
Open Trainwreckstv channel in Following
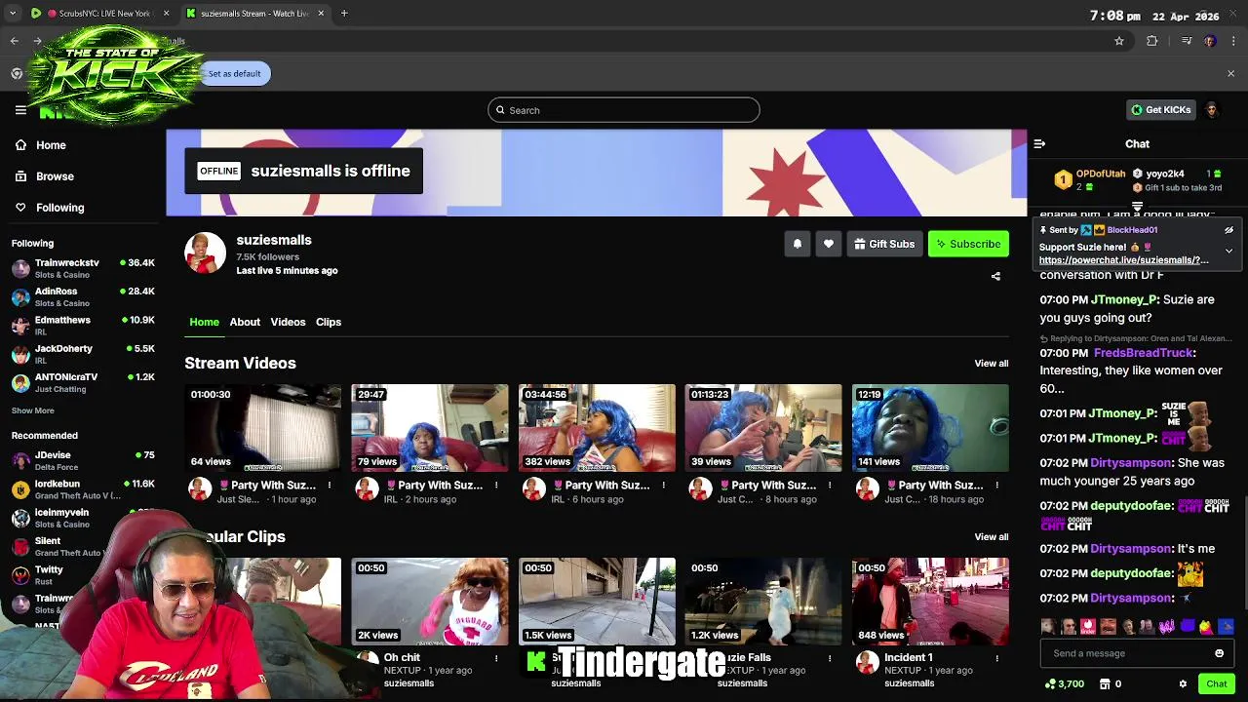[x=83, y=268]
